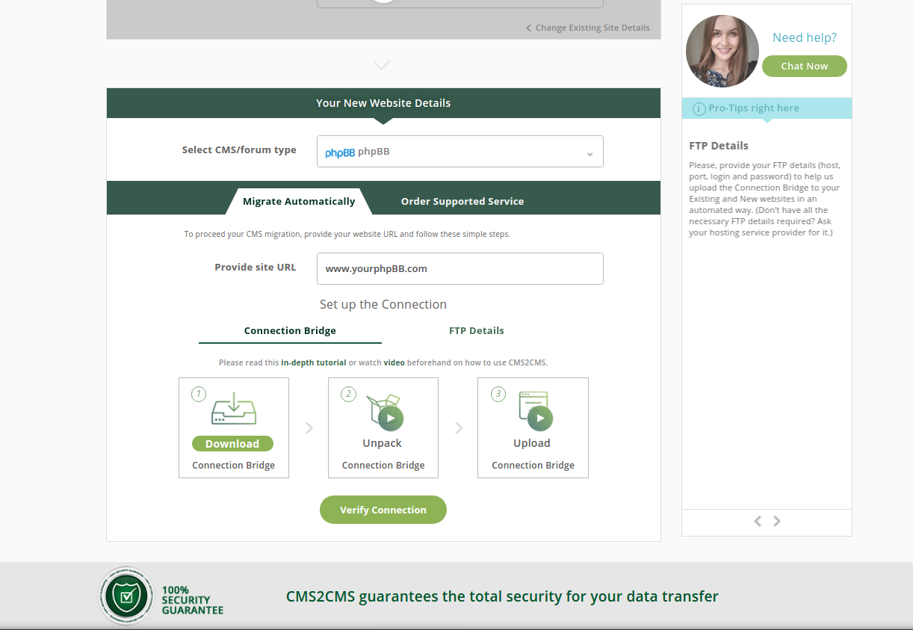
Task: Download the Connection Bridge
Action: (x=232, y=443)
